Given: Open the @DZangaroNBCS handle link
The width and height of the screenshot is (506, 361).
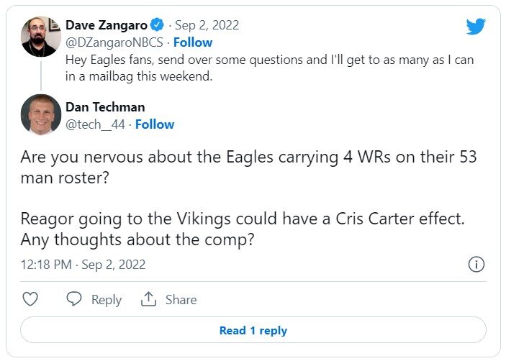Looking at the screenshot, I should [x=112, y=42].
